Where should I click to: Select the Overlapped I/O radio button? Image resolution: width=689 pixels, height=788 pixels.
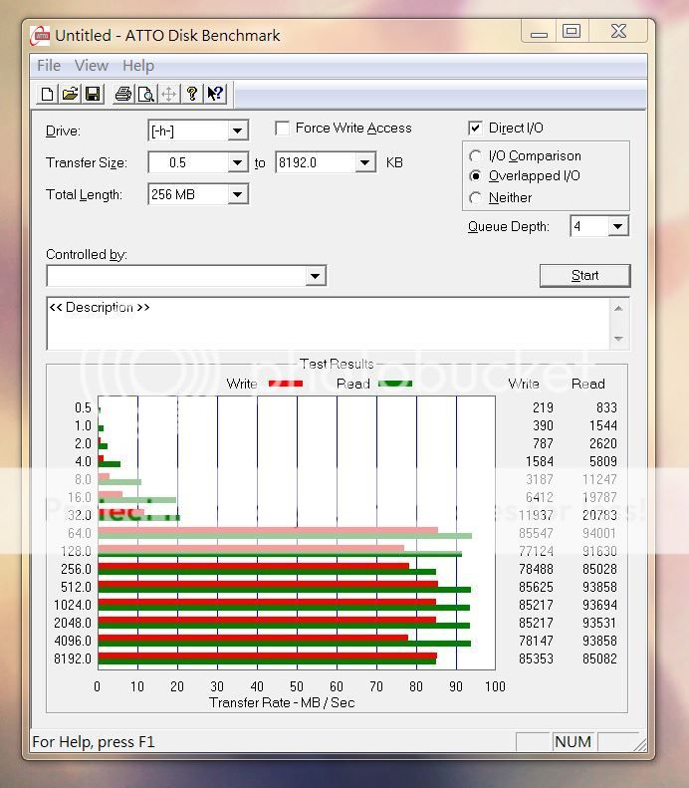(475, 176)
